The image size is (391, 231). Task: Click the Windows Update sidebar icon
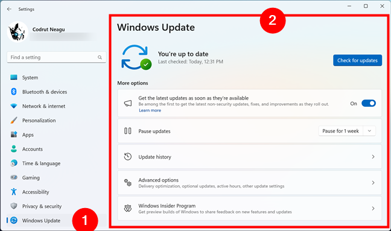[x=14, y=220]
